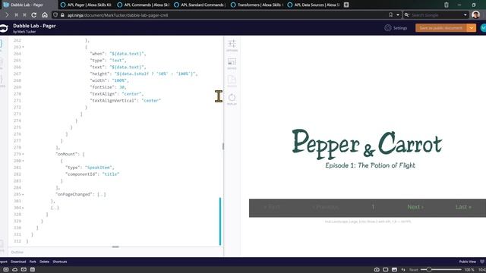Click the "title" componentId value on line 282
The image size is (486, 273).
111,174
